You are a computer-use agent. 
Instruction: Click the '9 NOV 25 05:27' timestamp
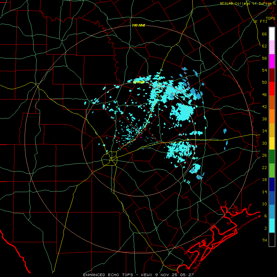pos(175,275)
